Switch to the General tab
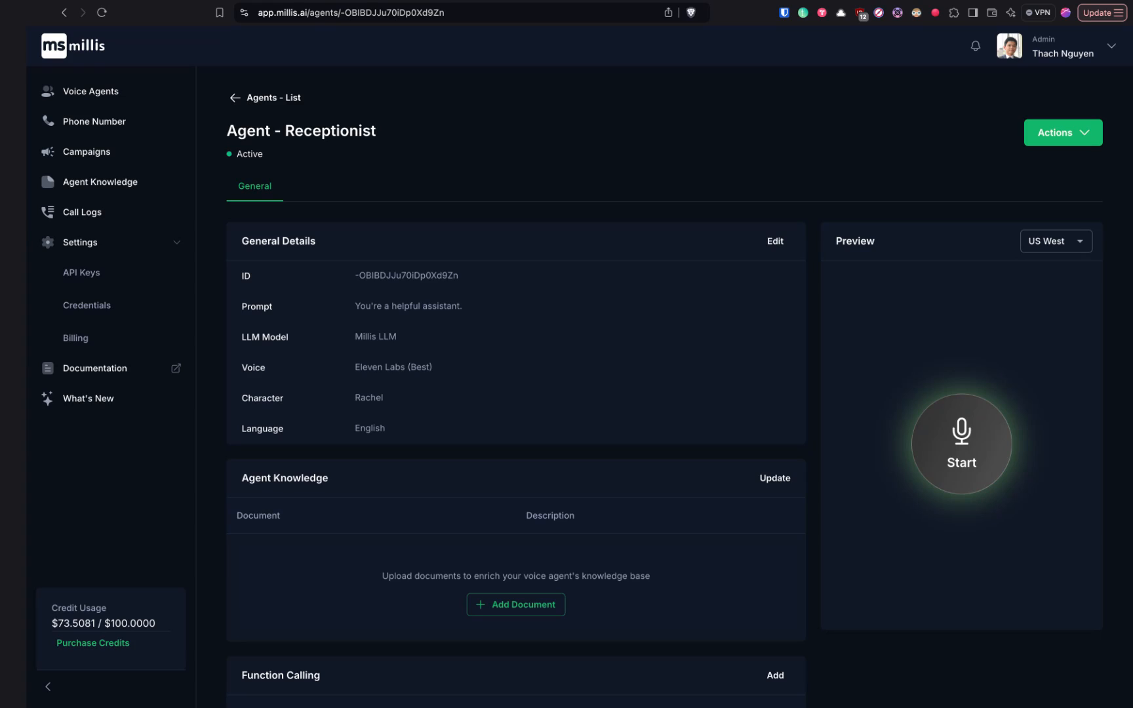Viewport: 1133px width, 708px height. 254,186
